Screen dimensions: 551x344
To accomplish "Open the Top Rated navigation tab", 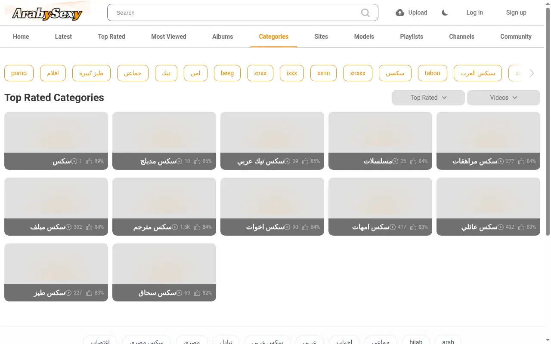I will pos(111,37).
